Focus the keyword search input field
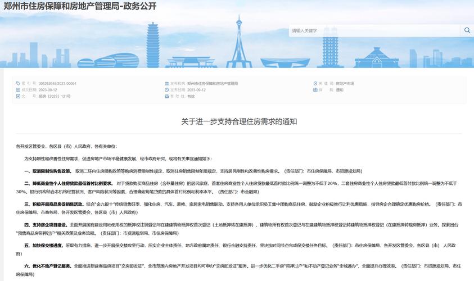 [374, 31]
